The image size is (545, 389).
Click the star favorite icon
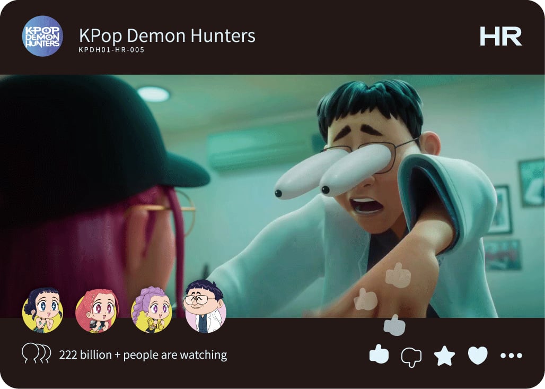click(x=445, y=356)
